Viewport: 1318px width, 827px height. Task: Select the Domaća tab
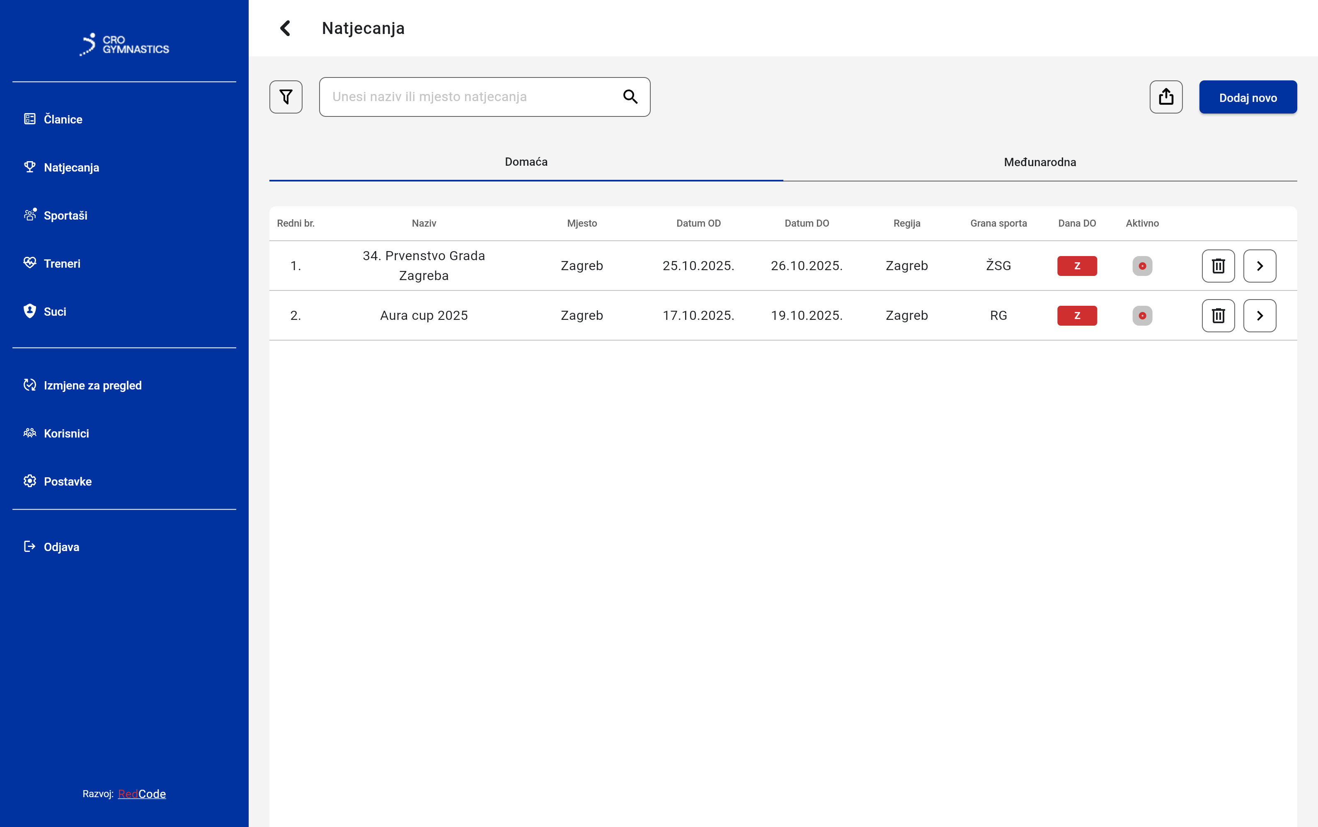(x=526, y=162)
